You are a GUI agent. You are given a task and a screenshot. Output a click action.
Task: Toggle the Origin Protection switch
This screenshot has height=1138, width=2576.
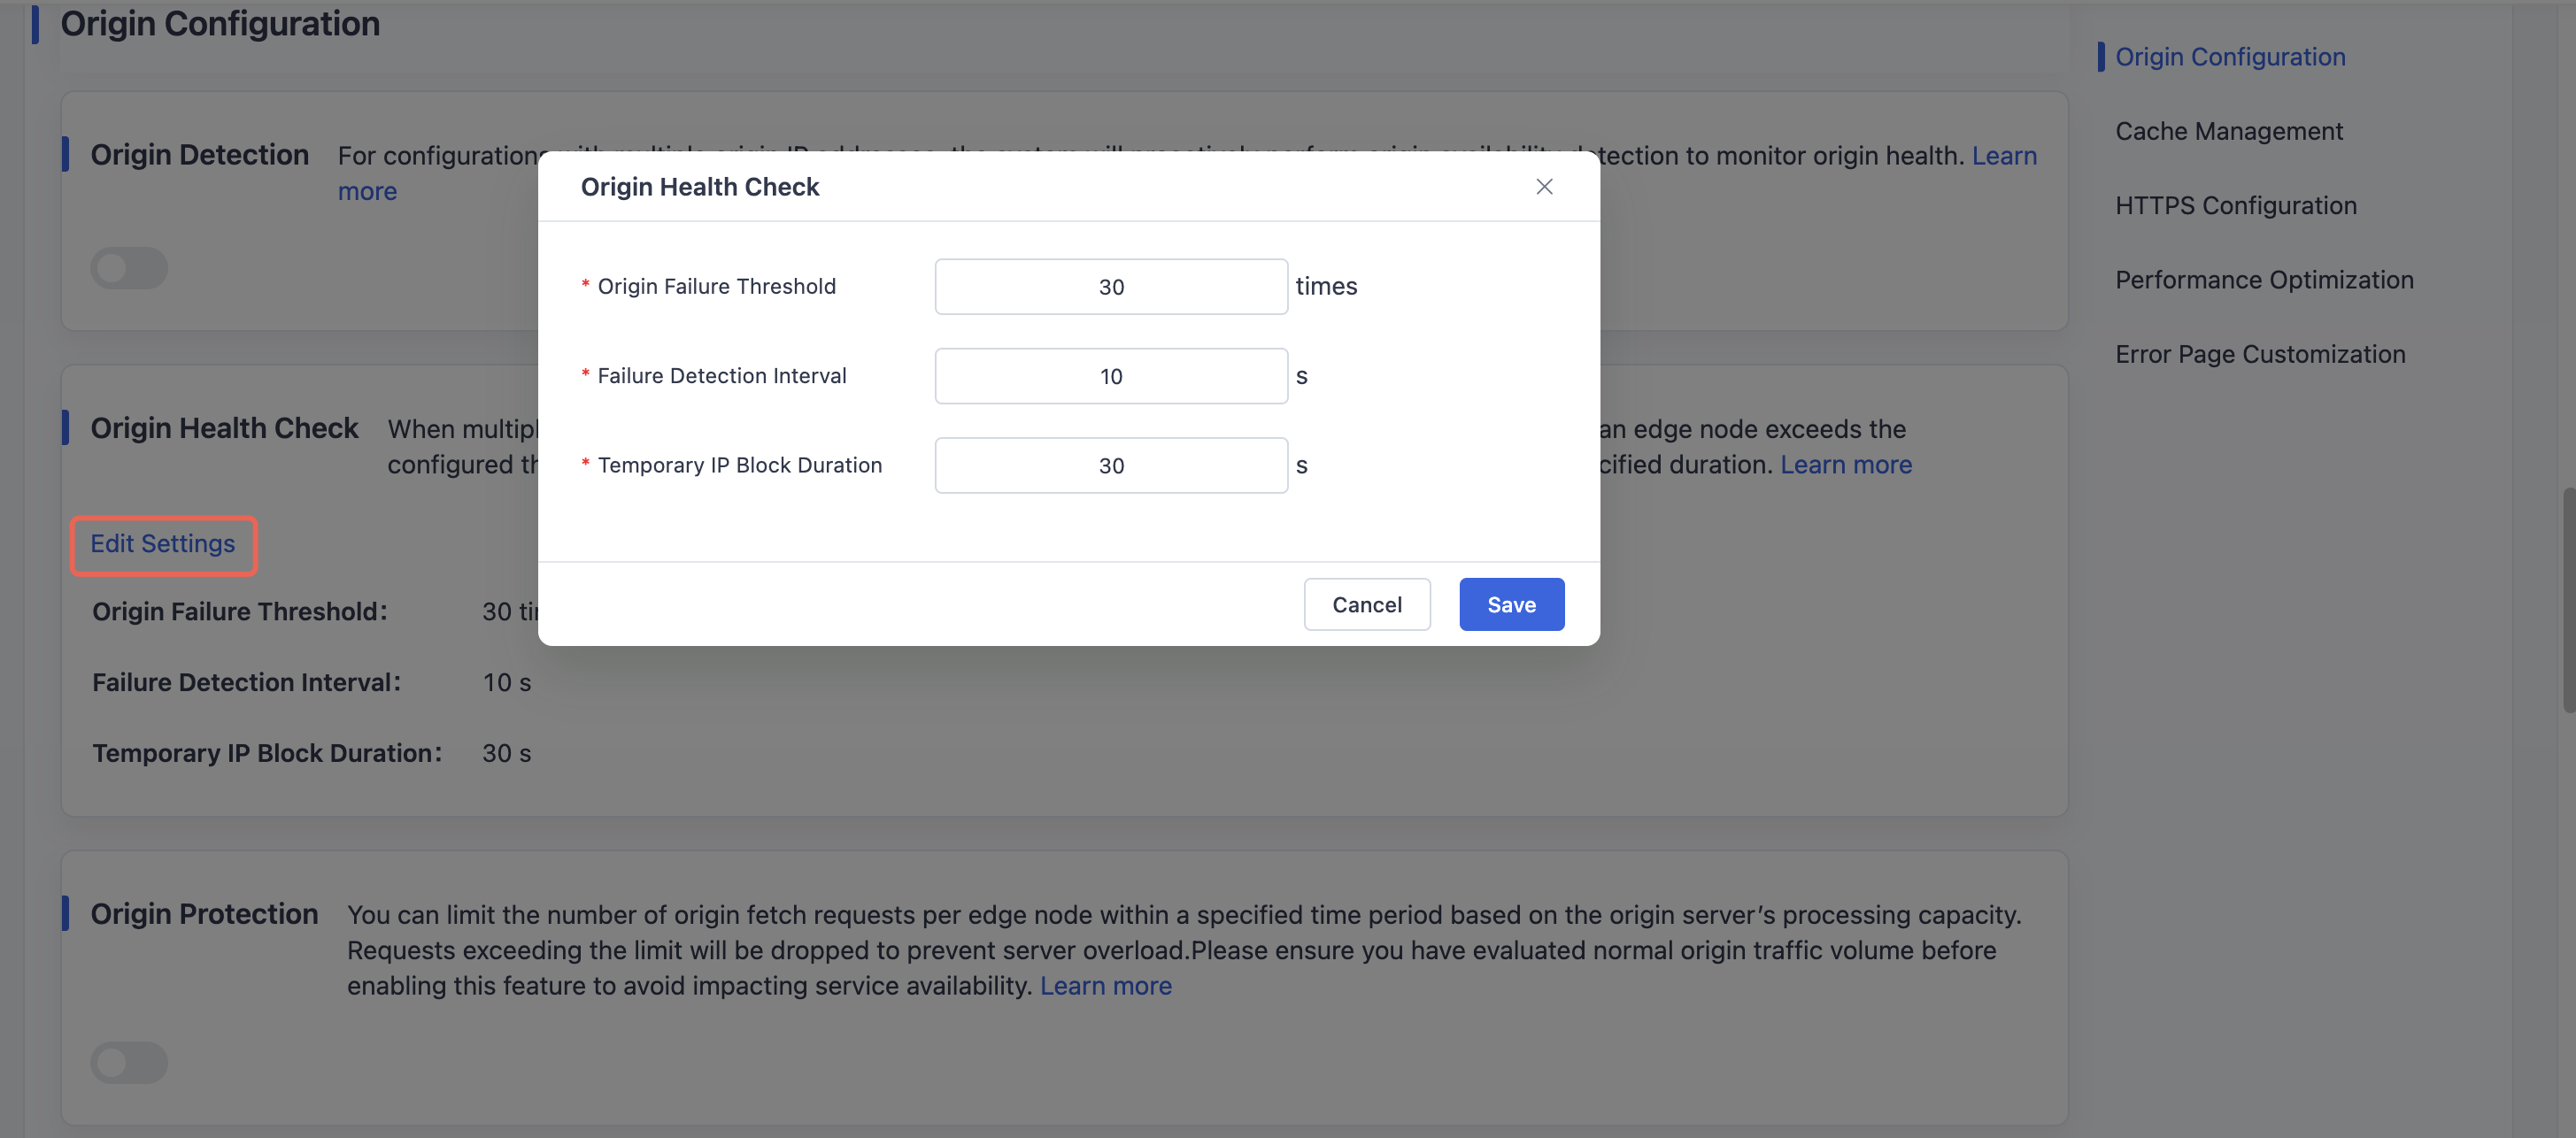point(129,1062)
